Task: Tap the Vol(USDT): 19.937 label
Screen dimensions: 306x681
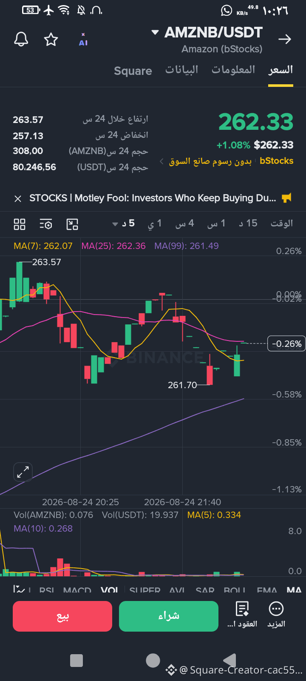Action: [x=140, y=515]
